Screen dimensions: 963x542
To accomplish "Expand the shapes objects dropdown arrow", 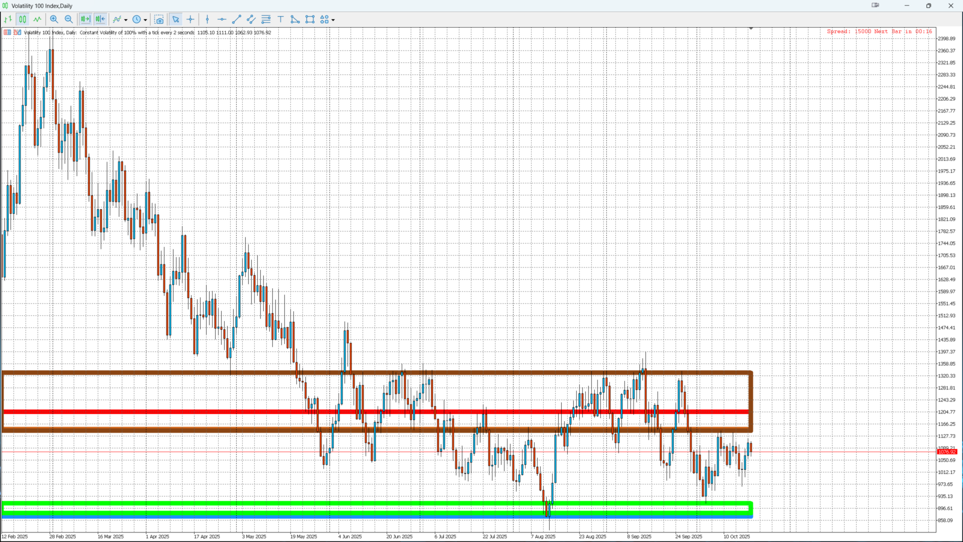I will (333, 20).
